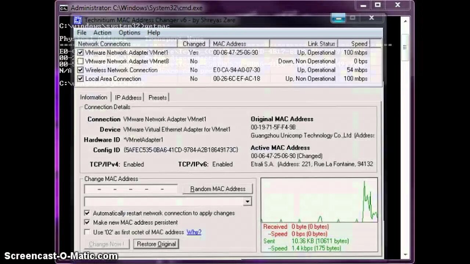Image resolution: width=470 pixels, height=264 pixels.
Task: Maximize the cmd.exe window
Action: (377, 5)
